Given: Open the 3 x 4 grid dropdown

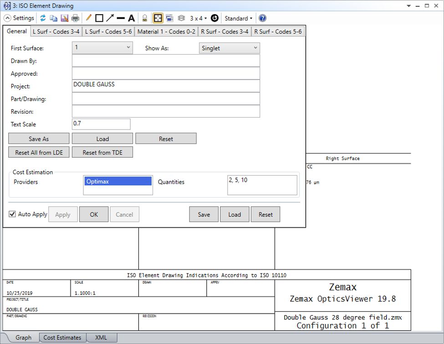Looking at the screenshot, I should (x=198, y=18).
